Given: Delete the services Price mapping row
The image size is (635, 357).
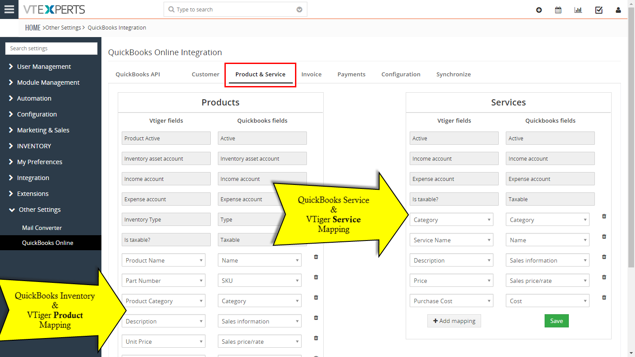Looking at the screenshot, I should pyautogui.click(x=604, y=277).
